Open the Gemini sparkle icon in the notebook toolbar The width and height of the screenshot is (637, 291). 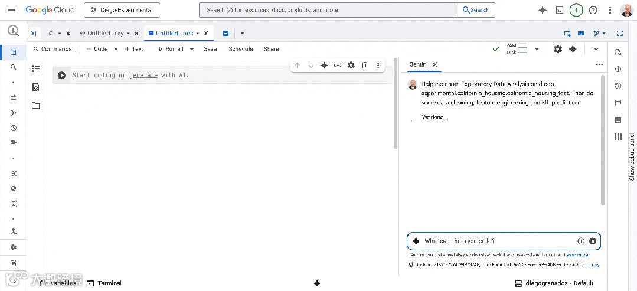573,49
